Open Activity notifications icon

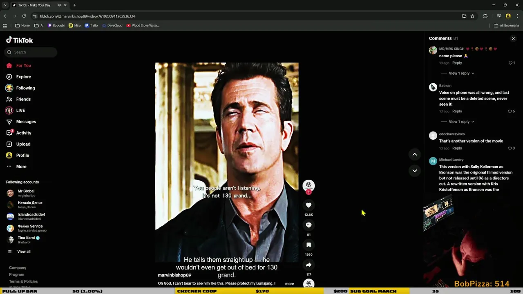click(9, 133)
